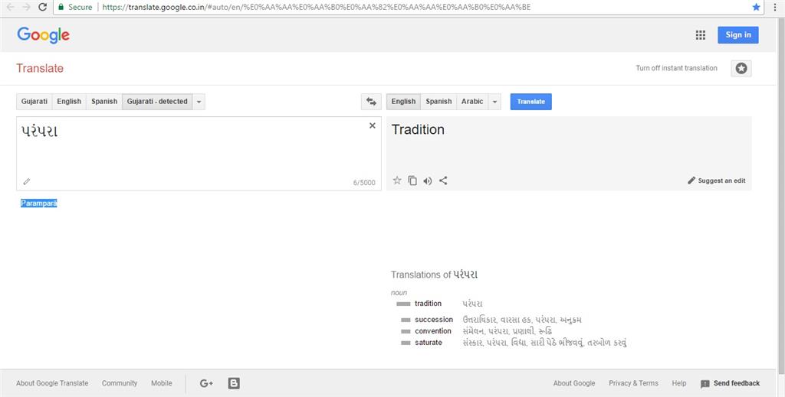The width and height of the screenshot is (785, 397).
Task: Clear the source text with X
Action: click(372, 126)
